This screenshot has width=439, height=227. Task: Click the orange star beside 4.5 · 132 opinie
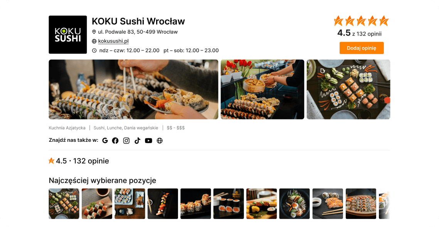(51, 161)
